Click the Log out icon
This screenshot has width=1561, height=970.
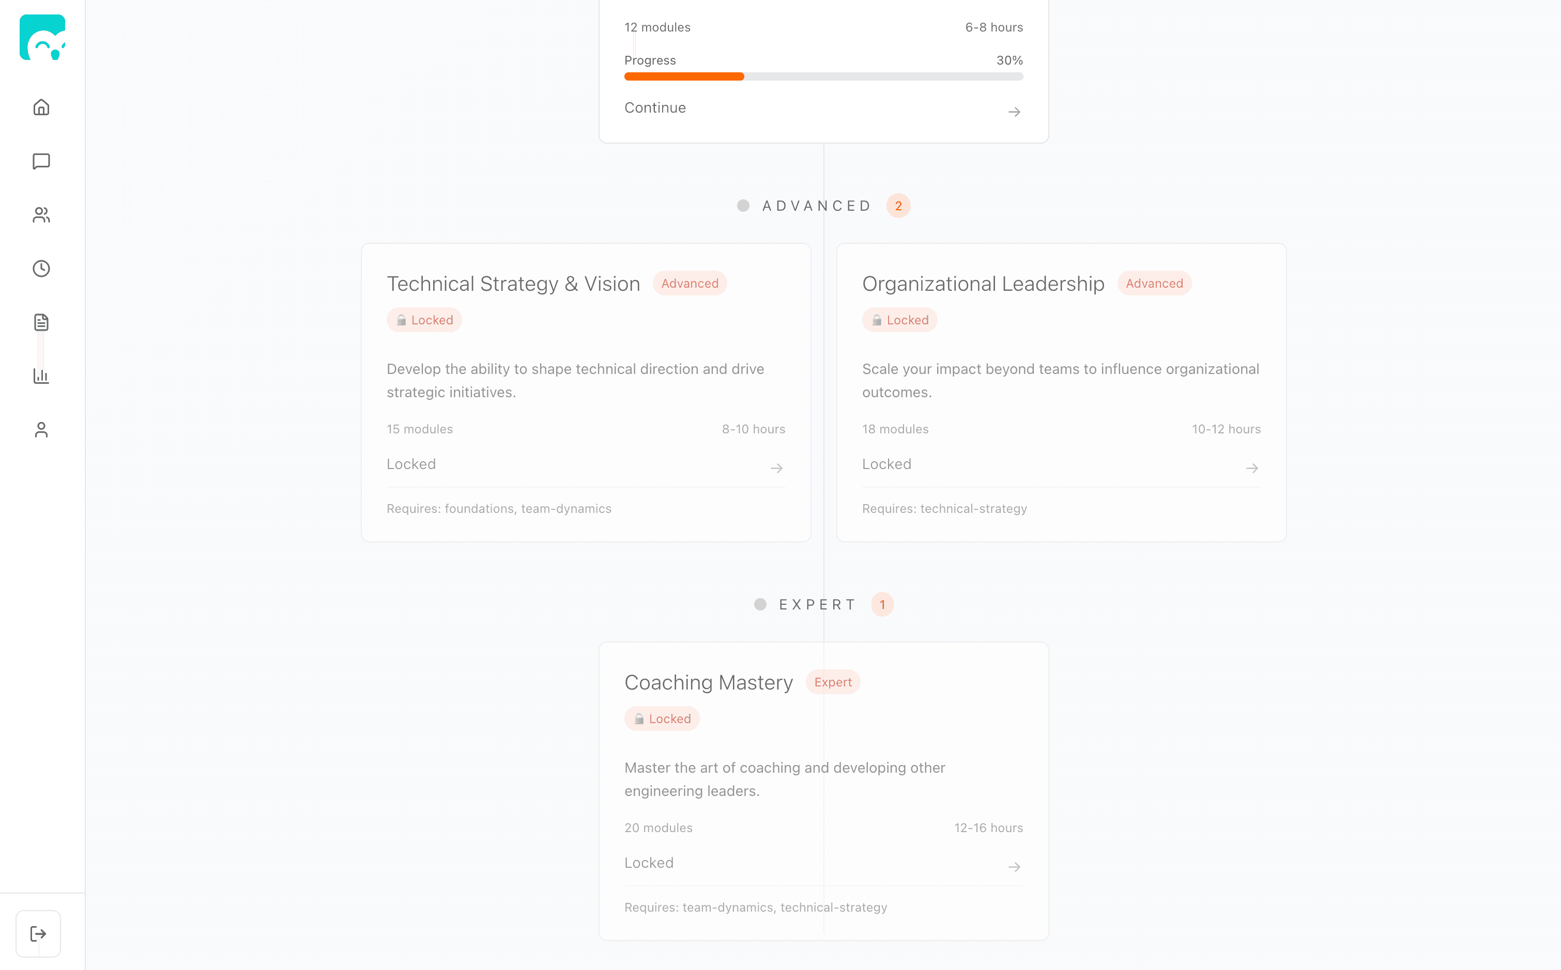[39, 933]
